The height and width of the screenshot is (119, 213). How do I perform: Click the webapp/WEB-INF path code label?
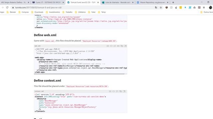99,41
